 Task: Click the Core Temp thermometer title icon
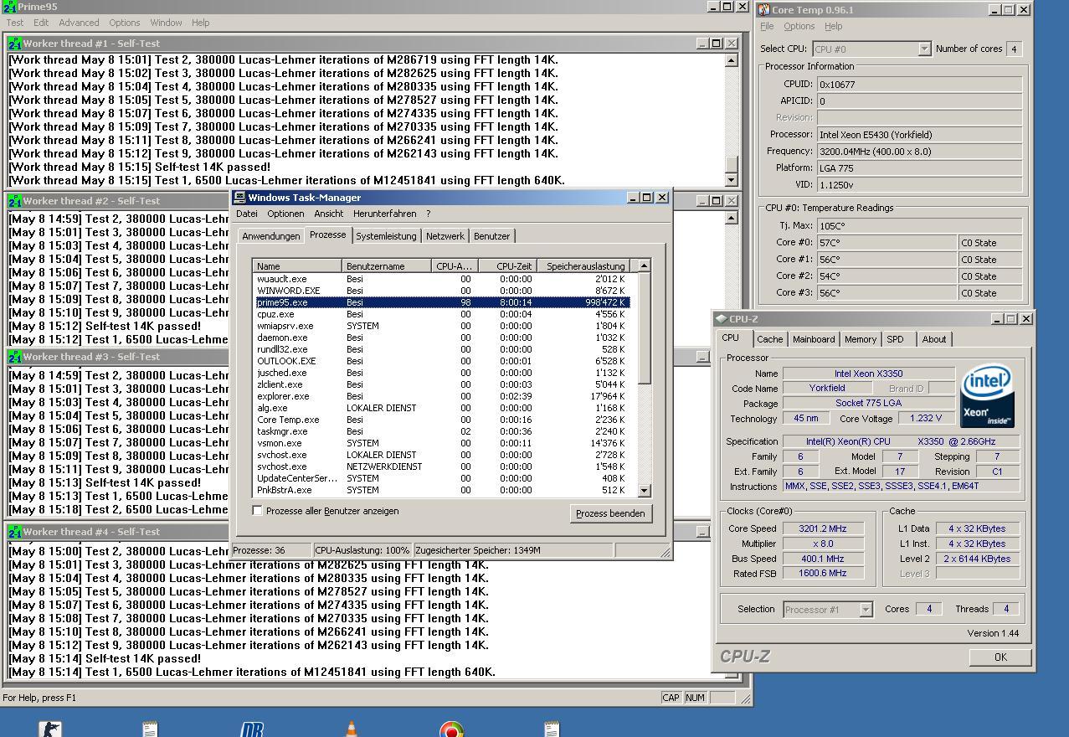click(x=764, y=10)
